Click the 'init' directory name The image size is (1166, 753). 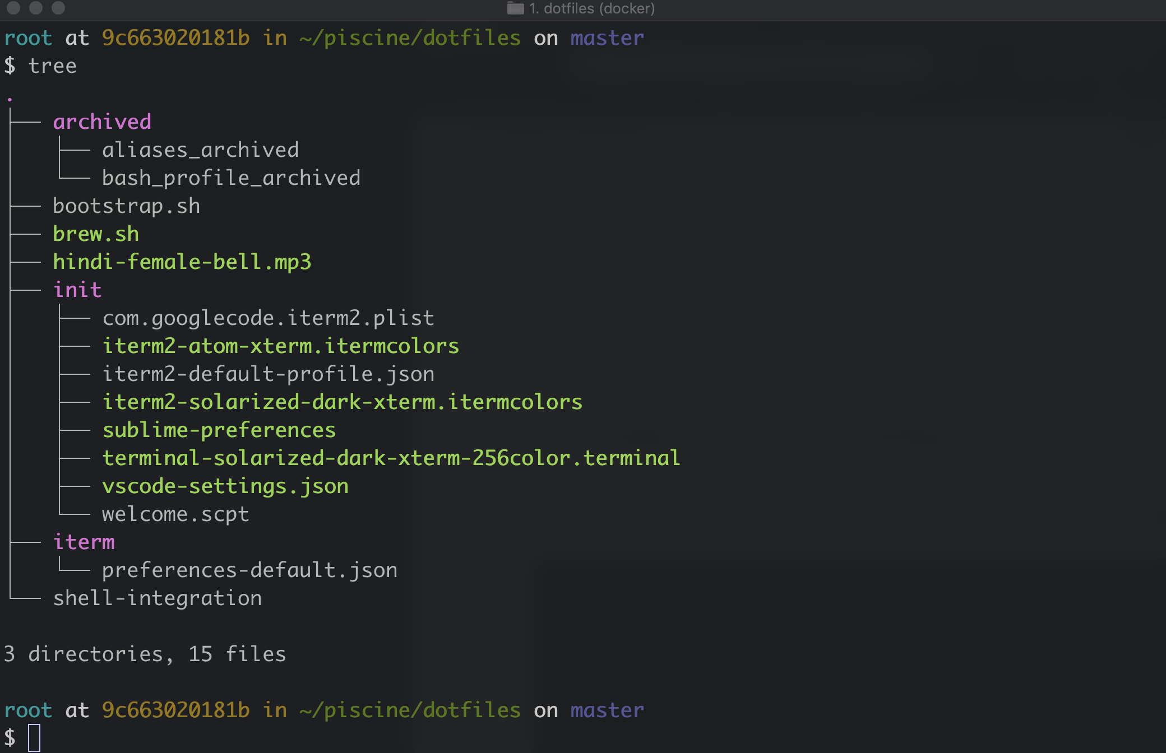click(77, 290)
